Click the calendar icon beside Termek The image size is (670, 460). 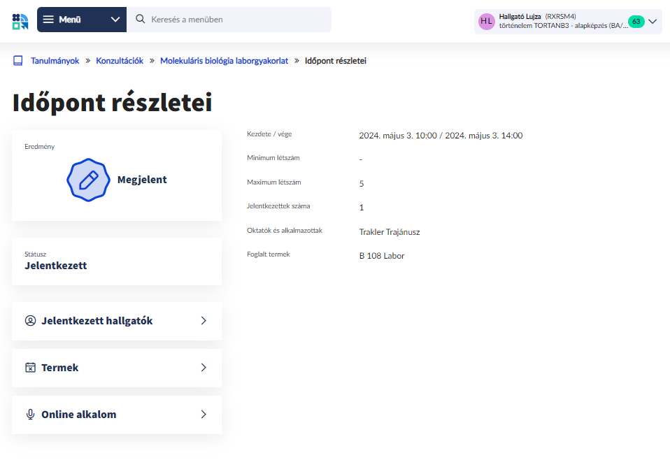pyautogui.click(x=30, y=368)
